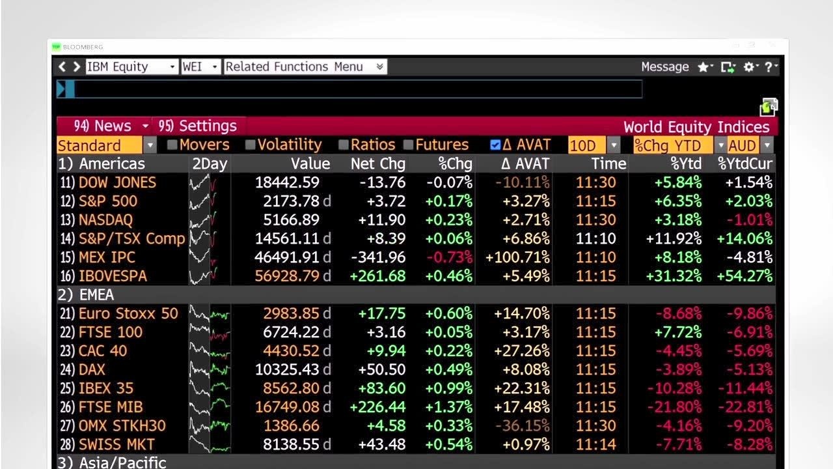Open the S&P 500 index row

pos(108,201)
